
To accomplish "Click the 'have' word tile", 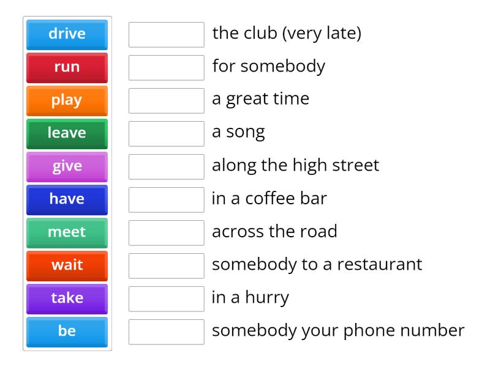I will (x=67, y=199).
